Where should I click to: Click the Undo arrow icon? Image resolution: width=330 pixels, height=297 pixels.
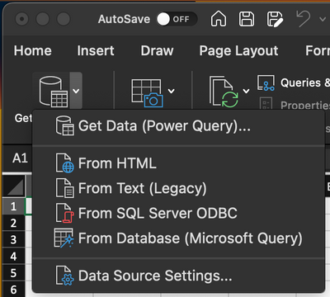(304, 19)
